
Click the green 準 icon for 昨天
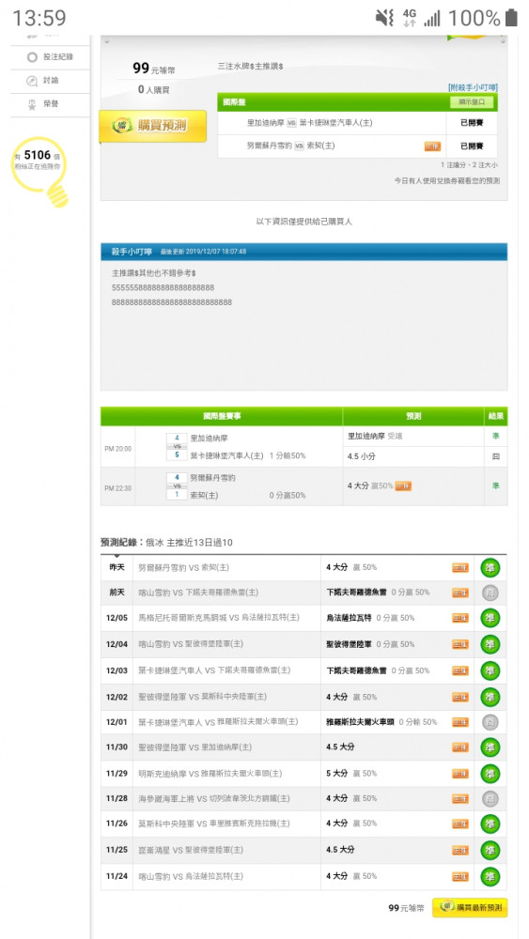tap(490, 568)
